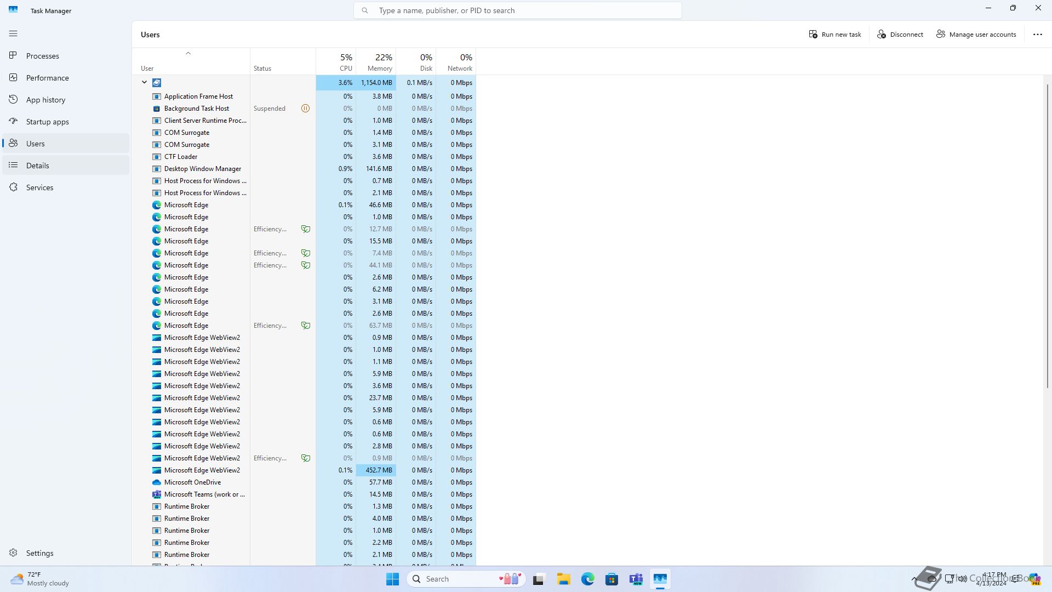Click efficiency leaf icon on Edge 7.4 MB row
This screenshot has width=1052, height=592.
click(306, 253)
